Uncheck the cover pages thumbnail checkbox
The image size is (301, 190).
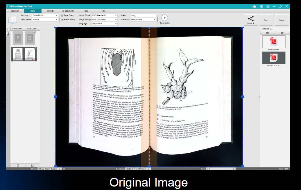tap(35, 32)
